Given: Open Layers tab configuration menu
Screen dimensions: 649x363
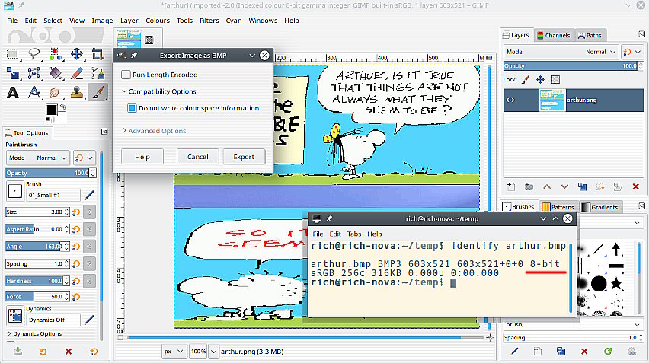Looking at the screenshot, I should 641,34.
